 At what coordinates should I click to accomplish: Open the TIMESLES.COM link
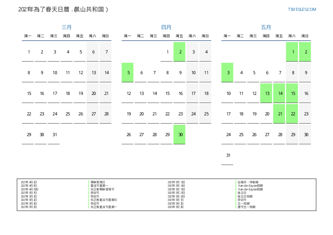302,9
